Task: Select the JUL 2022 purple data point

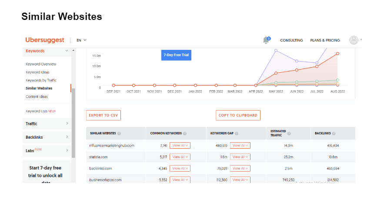Action: [x=317, y=63]
